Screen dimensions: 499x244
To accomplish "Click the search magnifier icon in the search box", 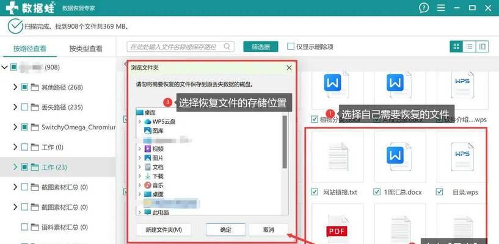I will [x=227, y=46].
